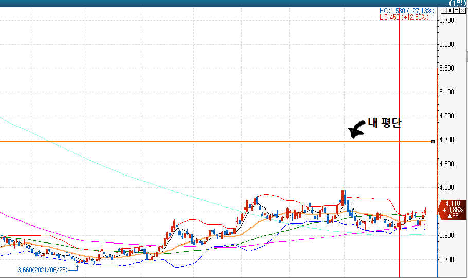Image resolution: width=468 pixels, height=278 pixels.
Task: Click the L-shaped chart layout icon
Action: pos(445,11)
